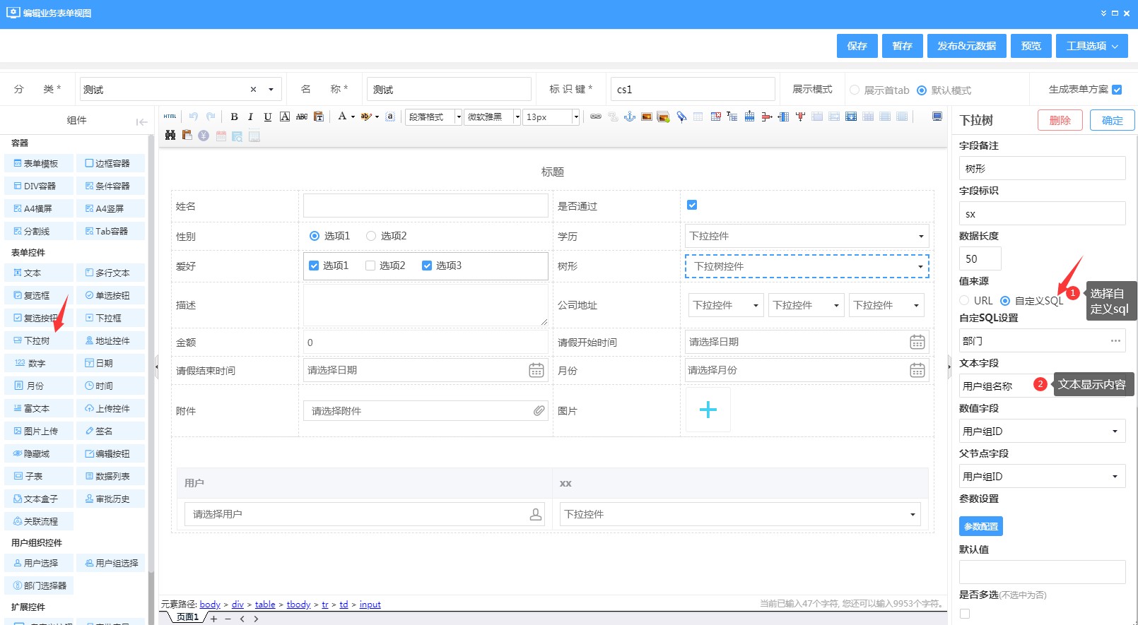
Task: Click the 参数配置 button
Action: (x=981, y=526)
